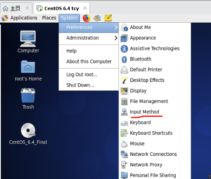Select the Computer desktop label

click(x=28, y=51)
